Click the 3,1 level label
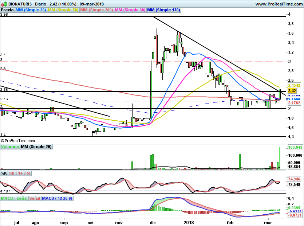 coord(3,55)
